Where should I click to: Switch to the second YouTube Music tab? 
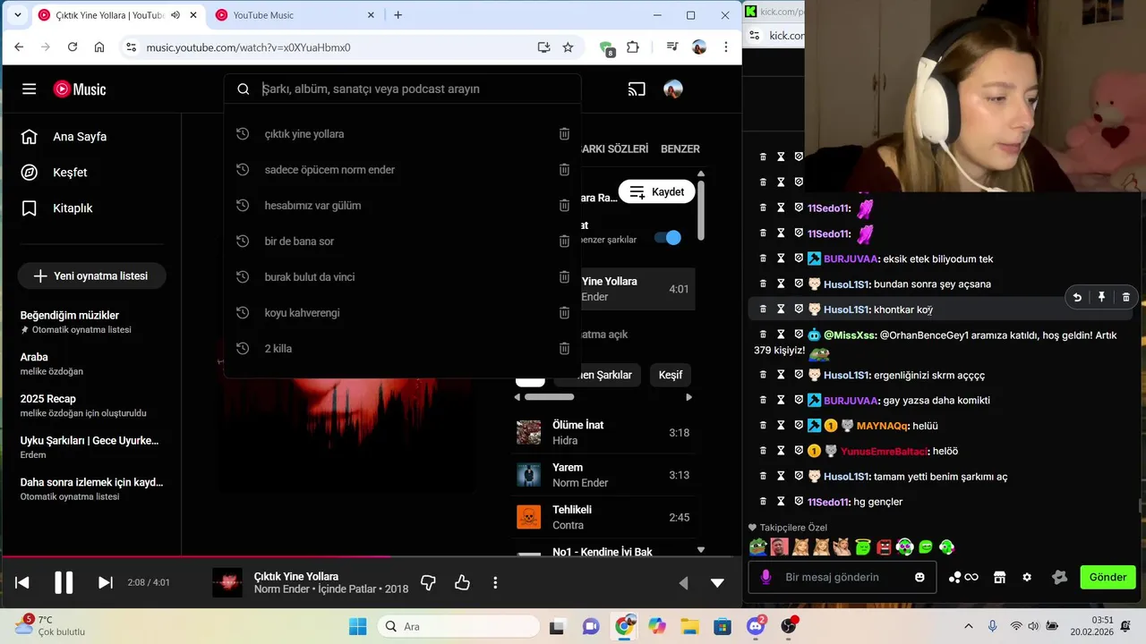(x=295, y=15)
